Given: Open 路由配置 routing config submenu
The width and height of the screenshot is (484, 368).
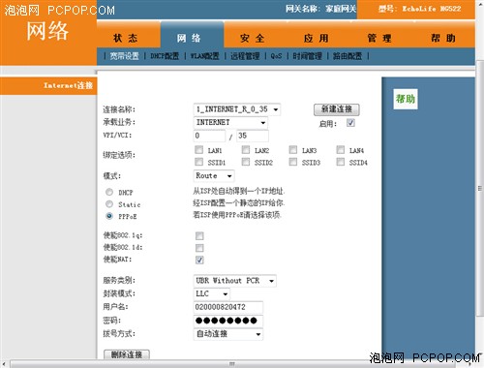Looking at the screenshot, I should (x=348, y=56).
